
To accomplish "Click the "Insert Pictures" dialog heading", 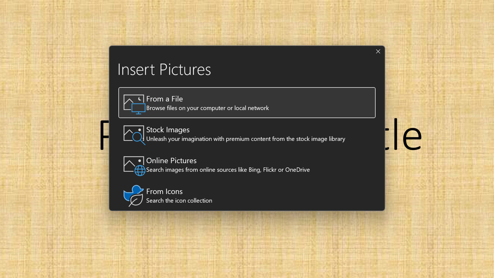I will 164,69.
